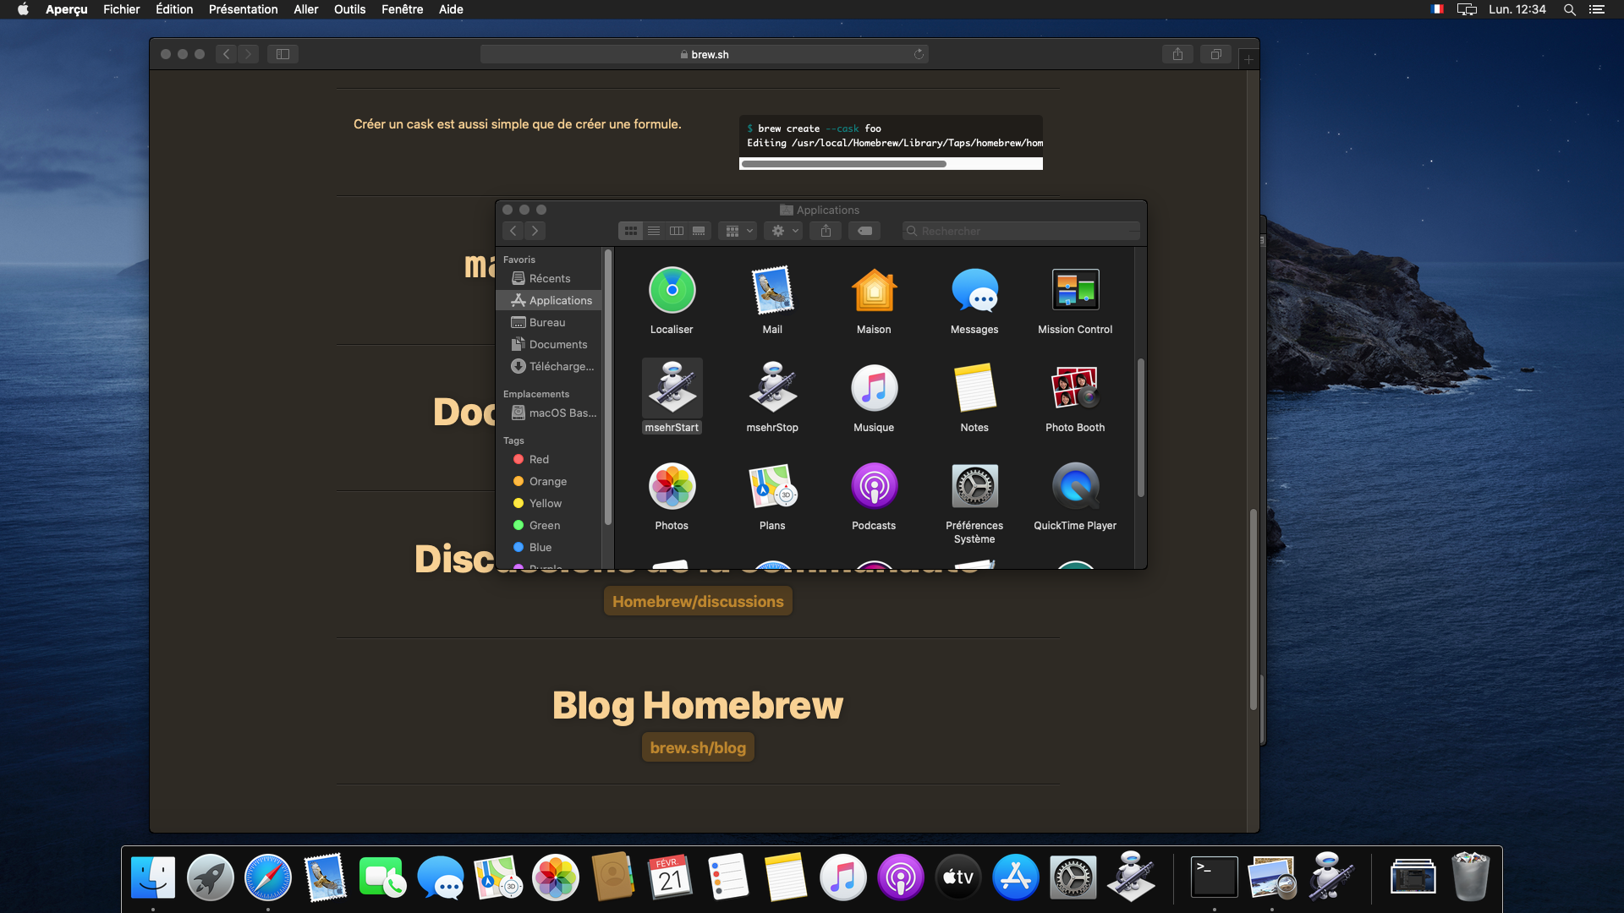This screenshot has height=913, width=1624.
Task: Open Notes in Applications window
Action: (x=974, y=388)
